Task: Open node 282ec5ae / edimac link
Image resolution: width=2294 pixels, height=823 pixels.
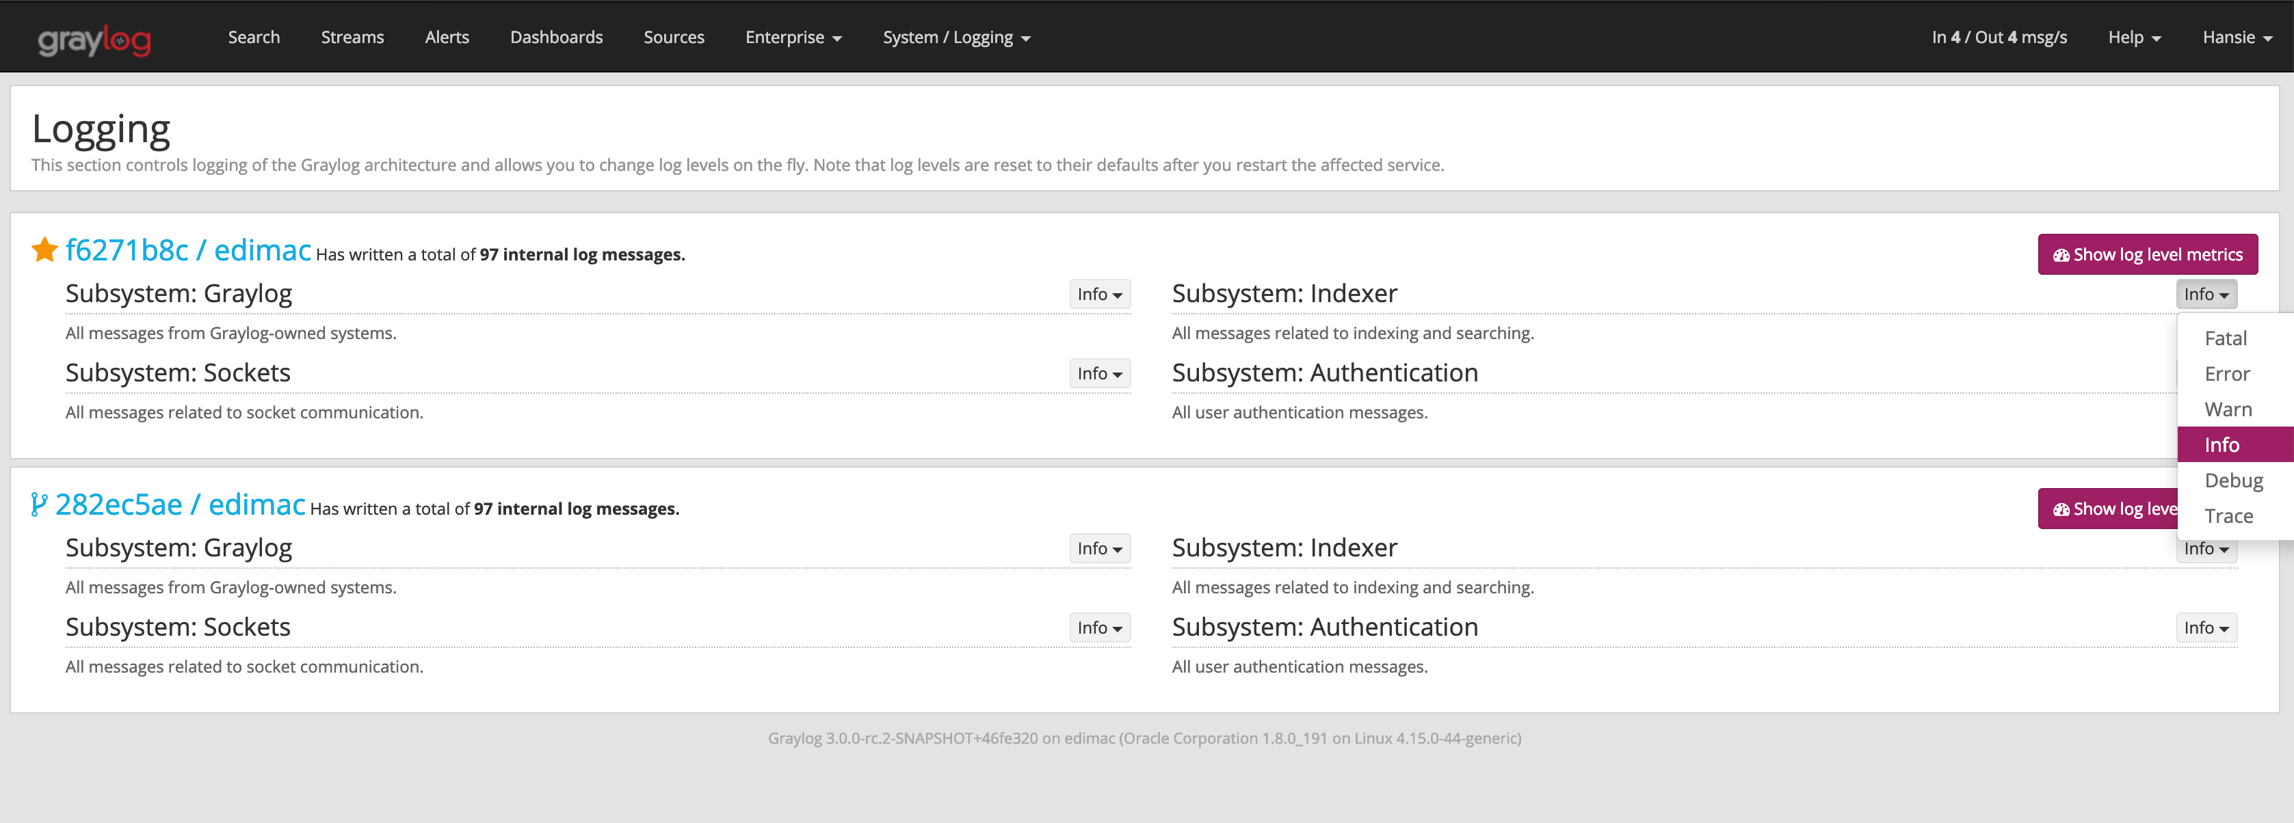Action: pyautogui.click(x=181, y=504)
